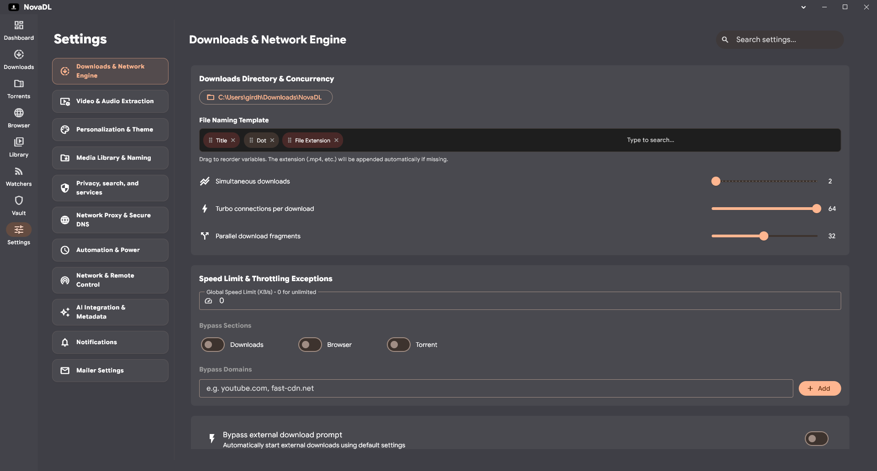Open the Library sidebar icon
The height and width of the screenshot is (471, 877).
pos(19,142)
